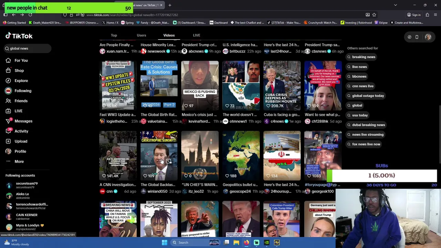Open the 'Investing | Robinhood' bookmark
The width and height of the screenshot is (441, 248).
click(356, 23)
